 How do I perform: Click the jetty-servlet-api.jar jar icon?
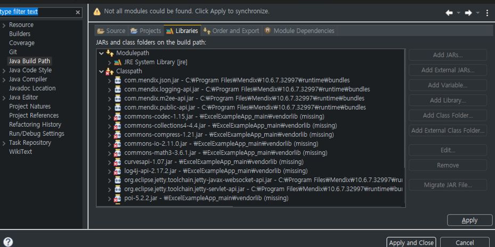[x=118, y=190]
